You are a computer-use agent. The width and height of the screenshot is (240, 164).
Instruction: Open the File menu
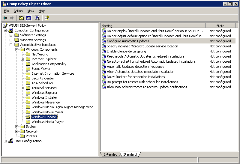pos(6,11)
